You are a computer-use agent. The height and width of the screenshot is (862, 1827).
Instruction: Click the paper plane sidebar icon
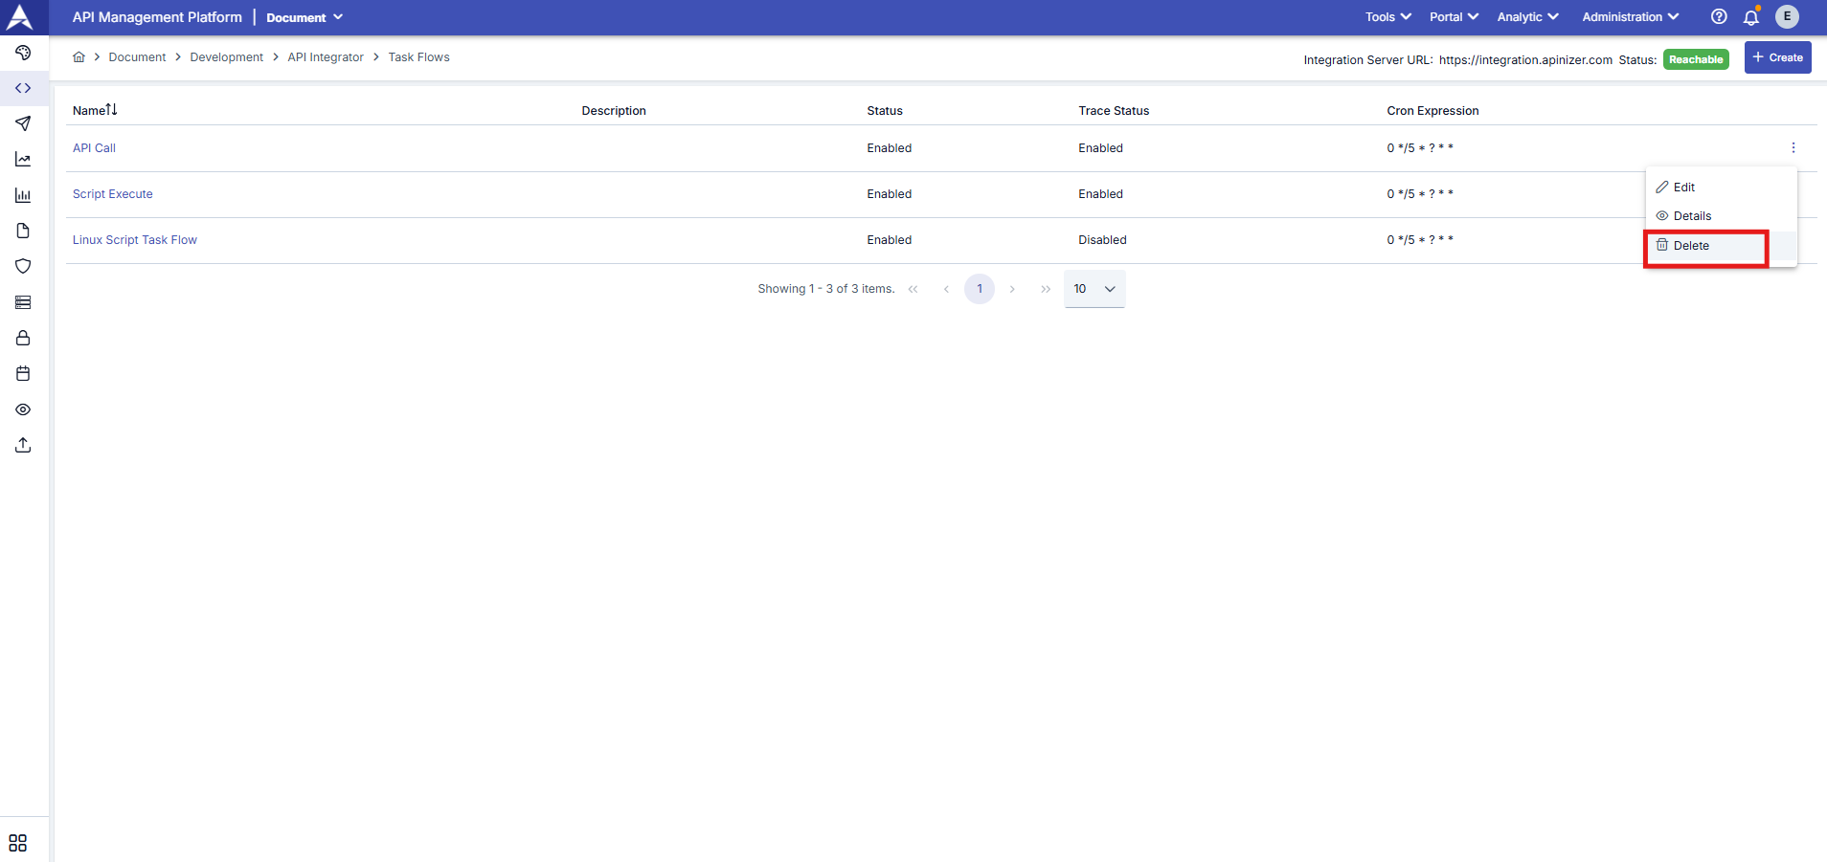[23, 123]
